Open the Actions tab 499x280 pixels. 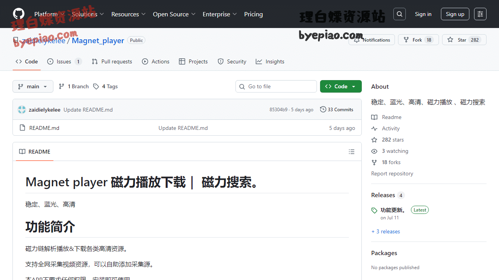click(156, 61)
